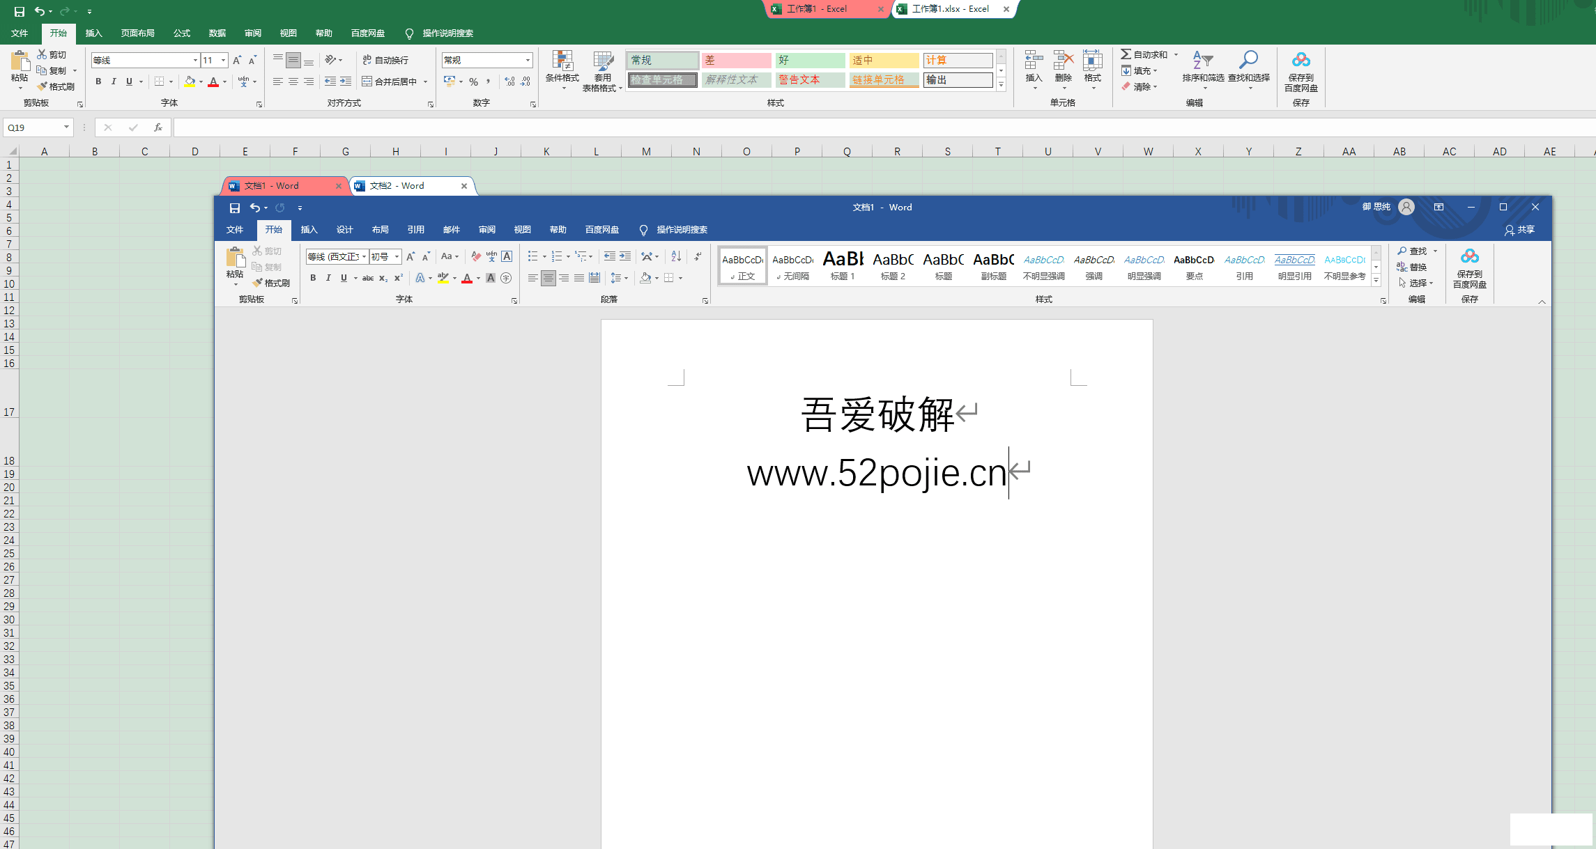Expand Excel's cell styles gallery More arrow

pos(1001,84)
